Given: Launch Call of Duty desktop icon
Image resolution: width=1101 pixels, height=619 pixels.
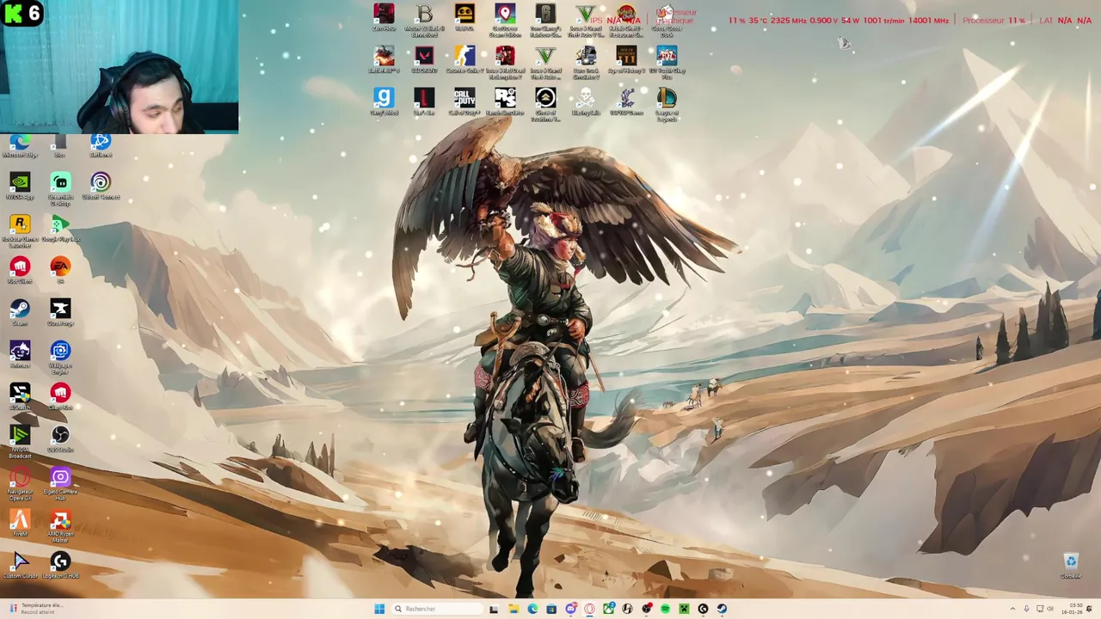Looking at the screenshot, I should click(464, 101).
